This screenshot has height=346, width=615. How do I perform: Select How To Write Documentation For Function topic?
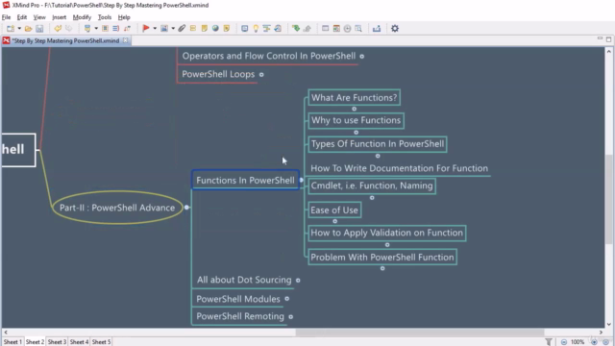click(x=400, y=168)
